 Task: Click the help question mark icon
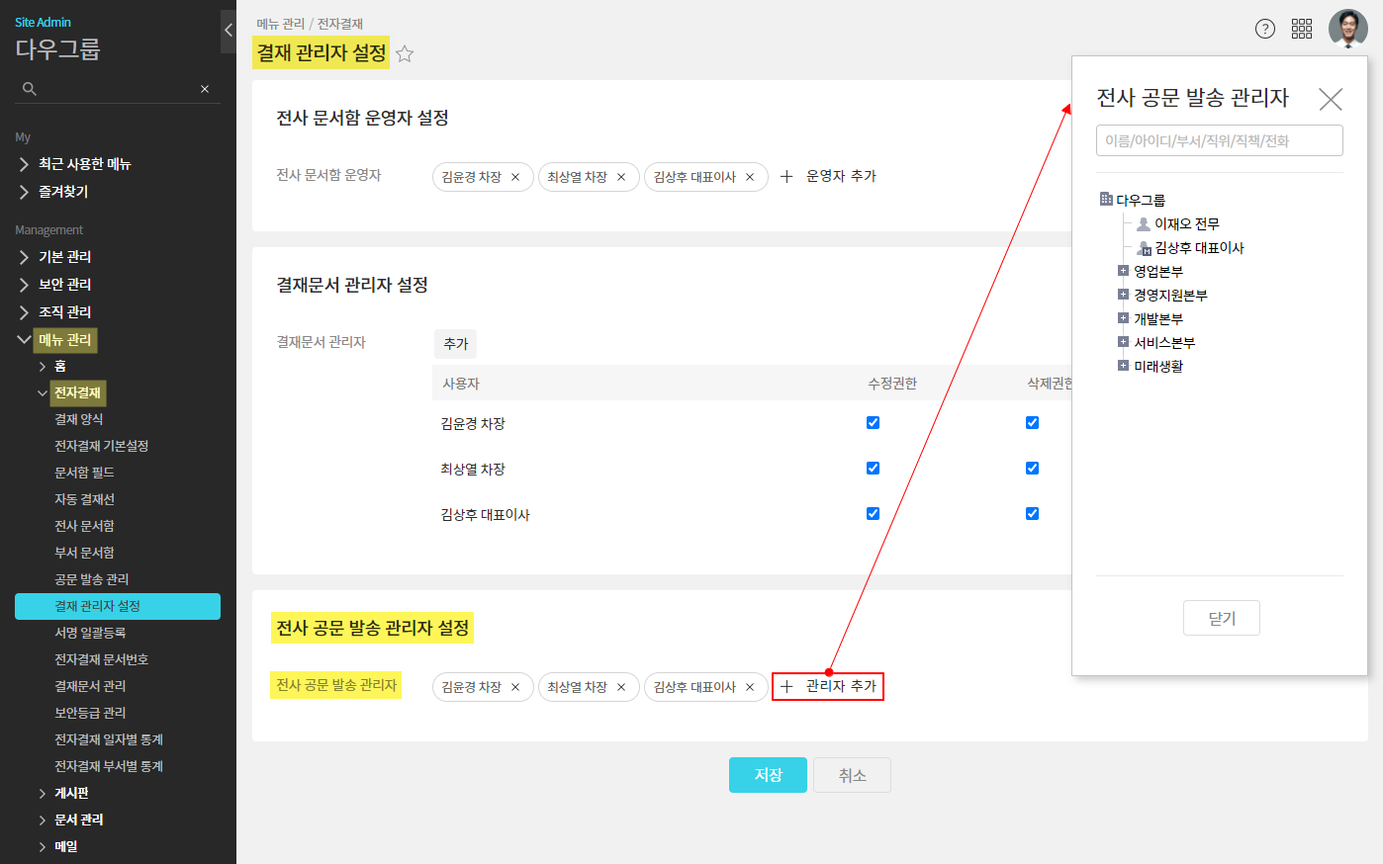tap(1264, 29)
